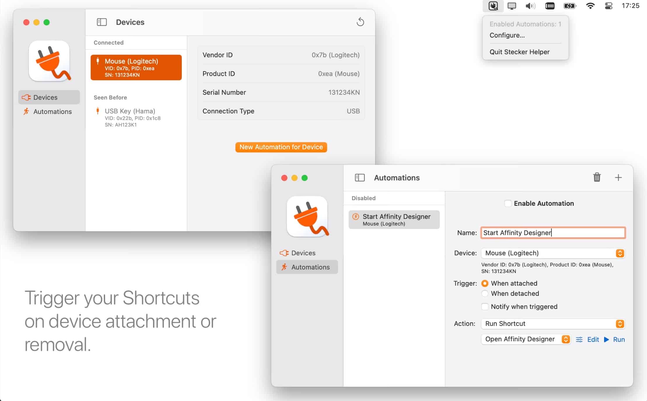Select Devices in Automations window sidebar
Screen dimensions: 647x401
point(307,253)
